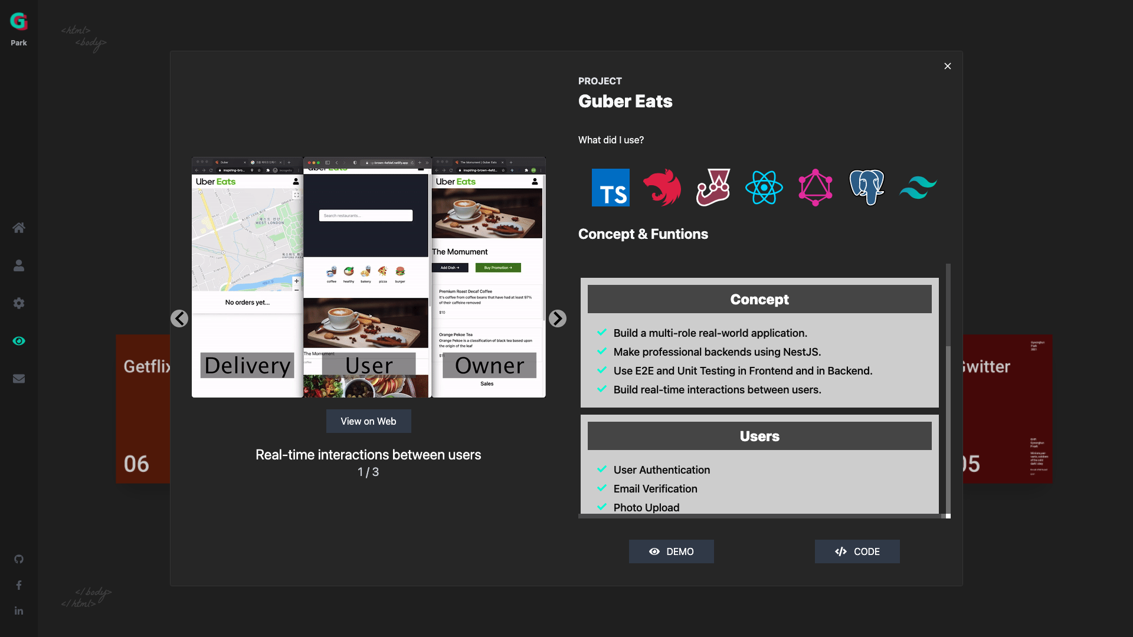Click the DEMO button for Guber Eats
Viewport: 1133px width, 637px height.
pos(671,551)
